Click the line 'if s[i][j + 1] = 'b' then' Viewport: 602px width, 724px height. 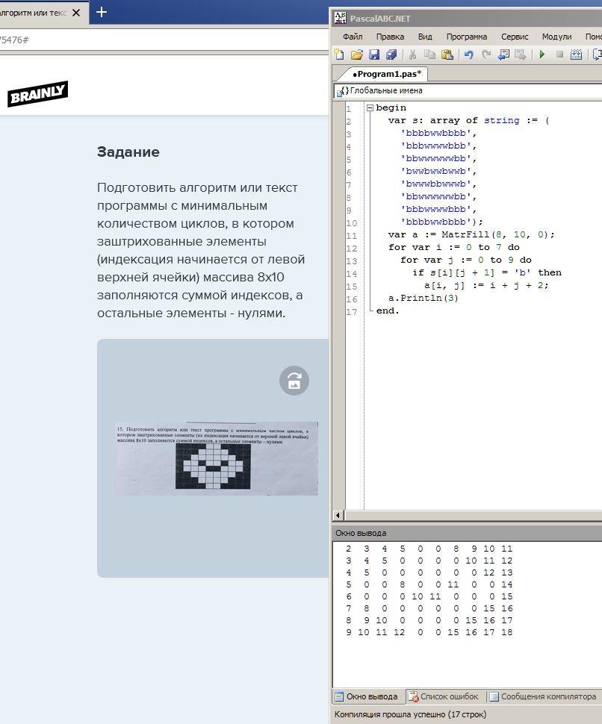click(487, 272)
